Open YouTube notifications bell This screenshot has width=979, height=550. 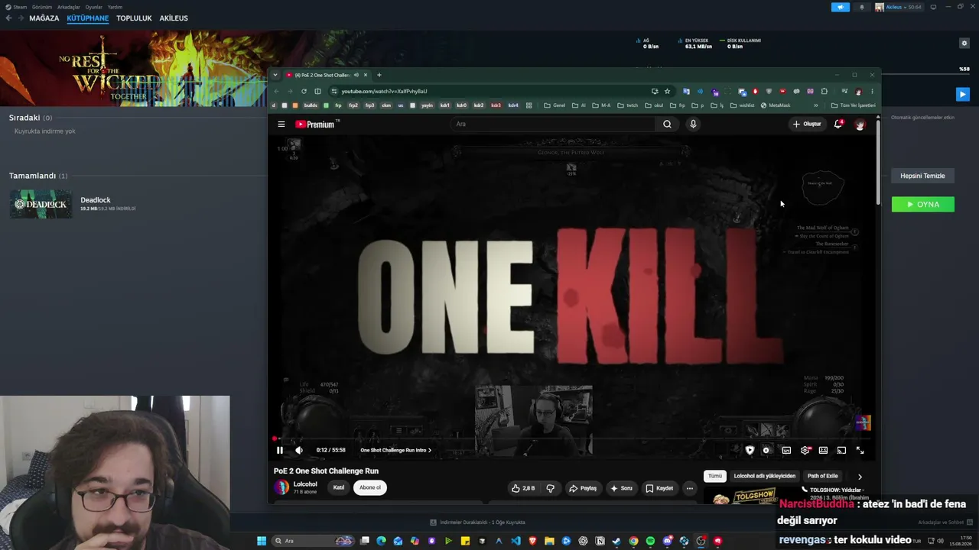point(838,124)
